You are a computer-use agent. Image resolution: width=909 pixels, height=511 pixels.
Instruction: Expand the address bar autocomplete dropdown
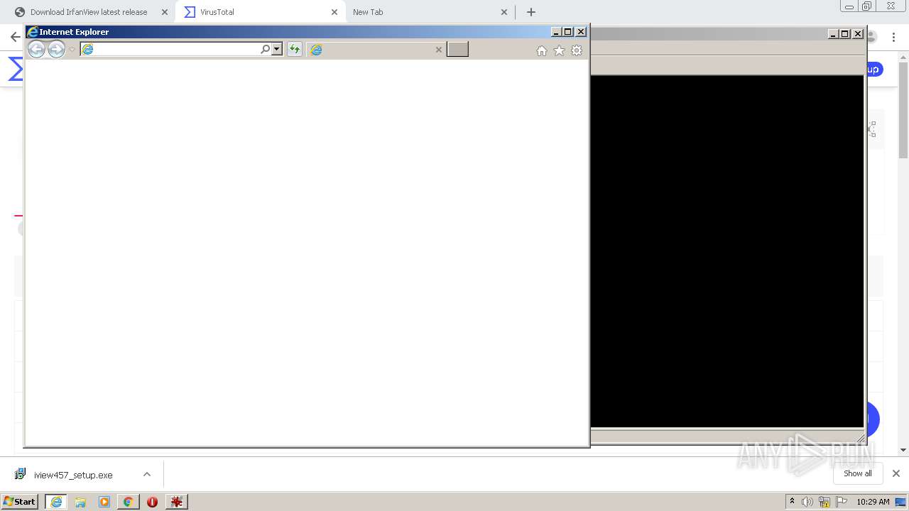pos(277,49)
